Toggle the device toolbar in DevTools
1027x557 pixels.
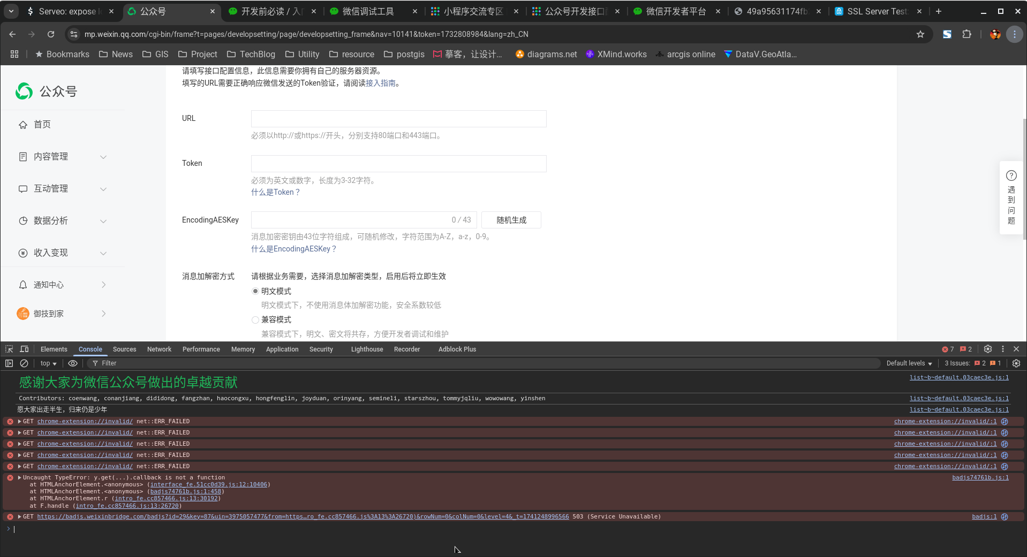tap(24, 349)
